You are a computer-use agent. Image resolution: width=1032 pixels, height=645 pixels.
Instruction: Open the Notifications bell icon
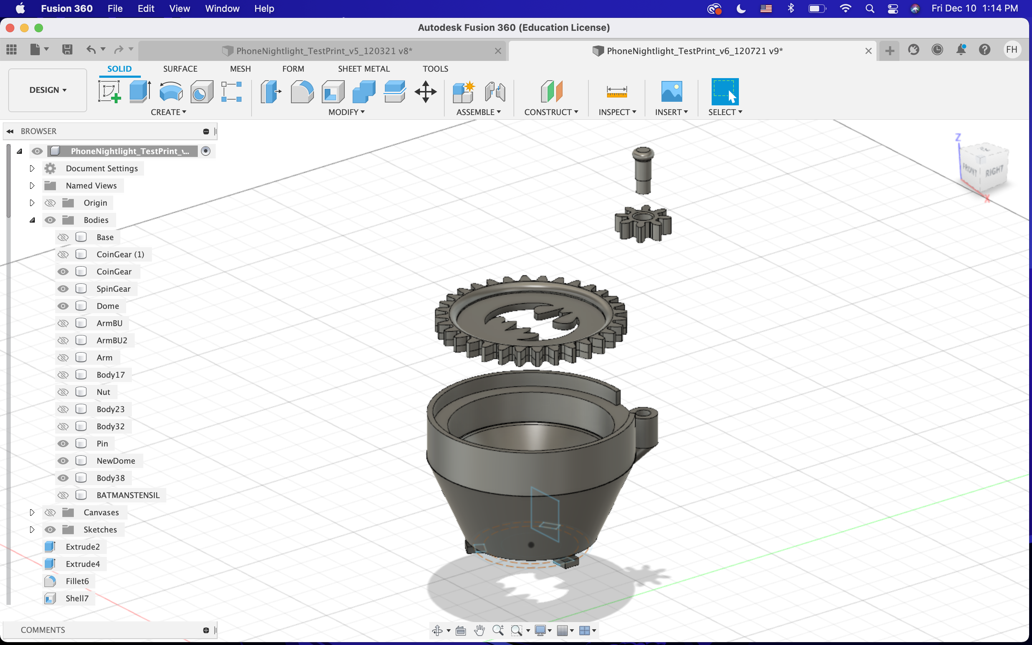961,50
